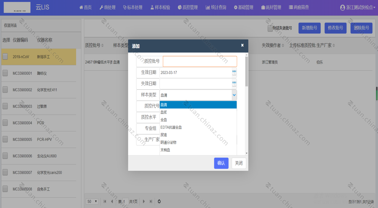
Task: Open the 标本处理 menu
Action: point(133,7)
